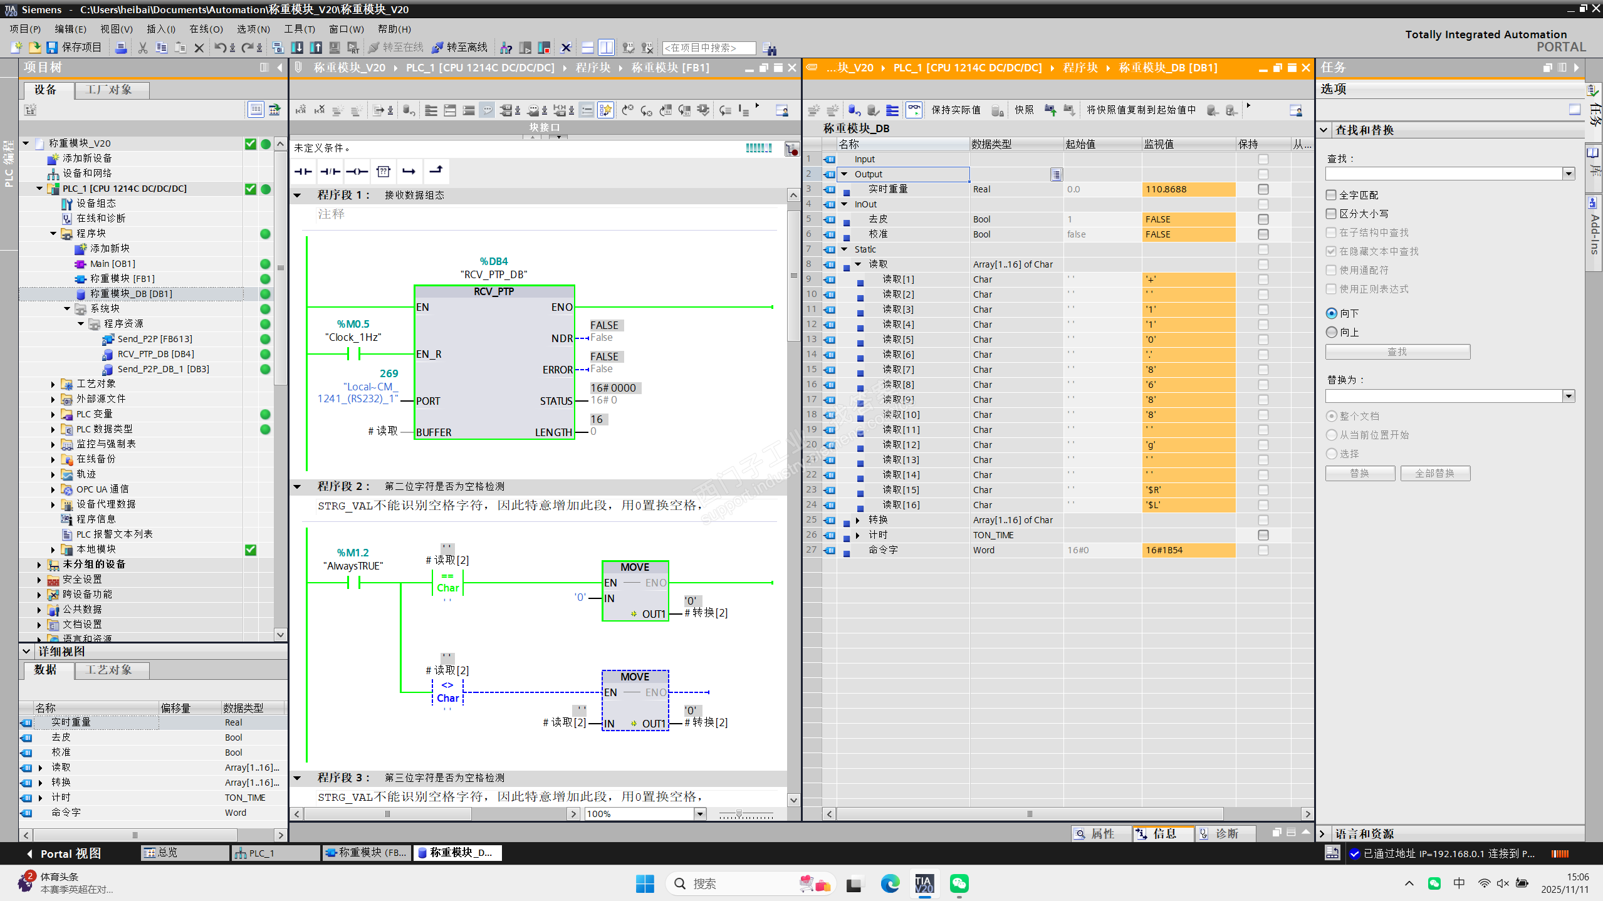Click the 保持实际值 button

pyautogui.click(x=955, y=110)
